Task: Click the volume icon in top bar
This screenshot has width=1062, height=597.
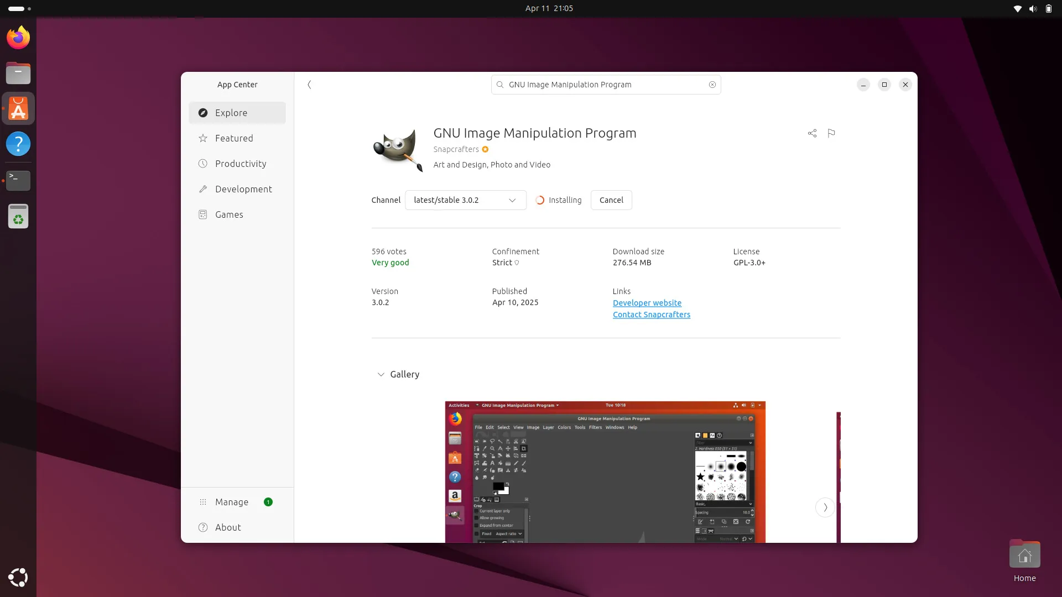Action: coord(1033,8)
